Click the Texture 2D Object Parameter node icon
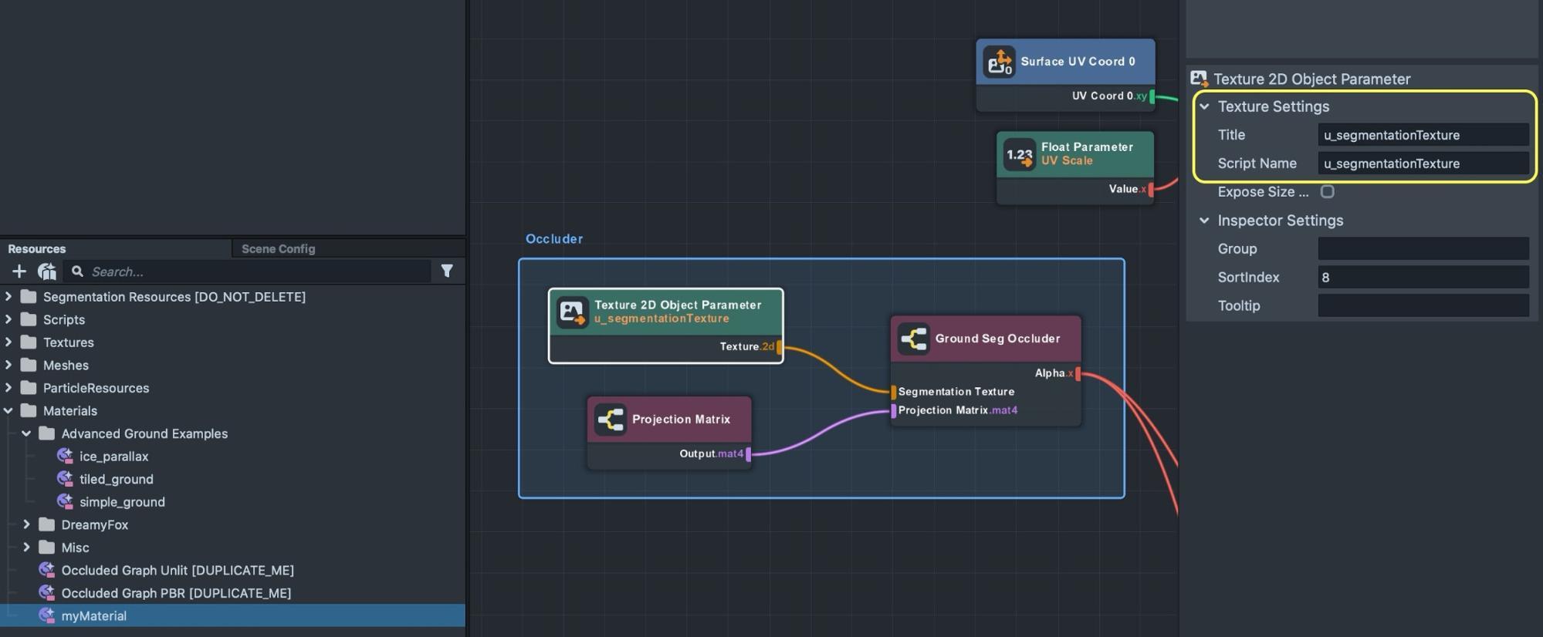Viewport: 1543px width, 637px height. pos(572,312)
